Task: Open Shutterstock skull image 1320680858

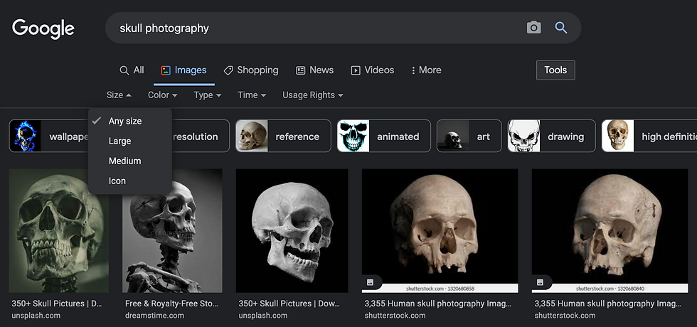Action: 440,230
